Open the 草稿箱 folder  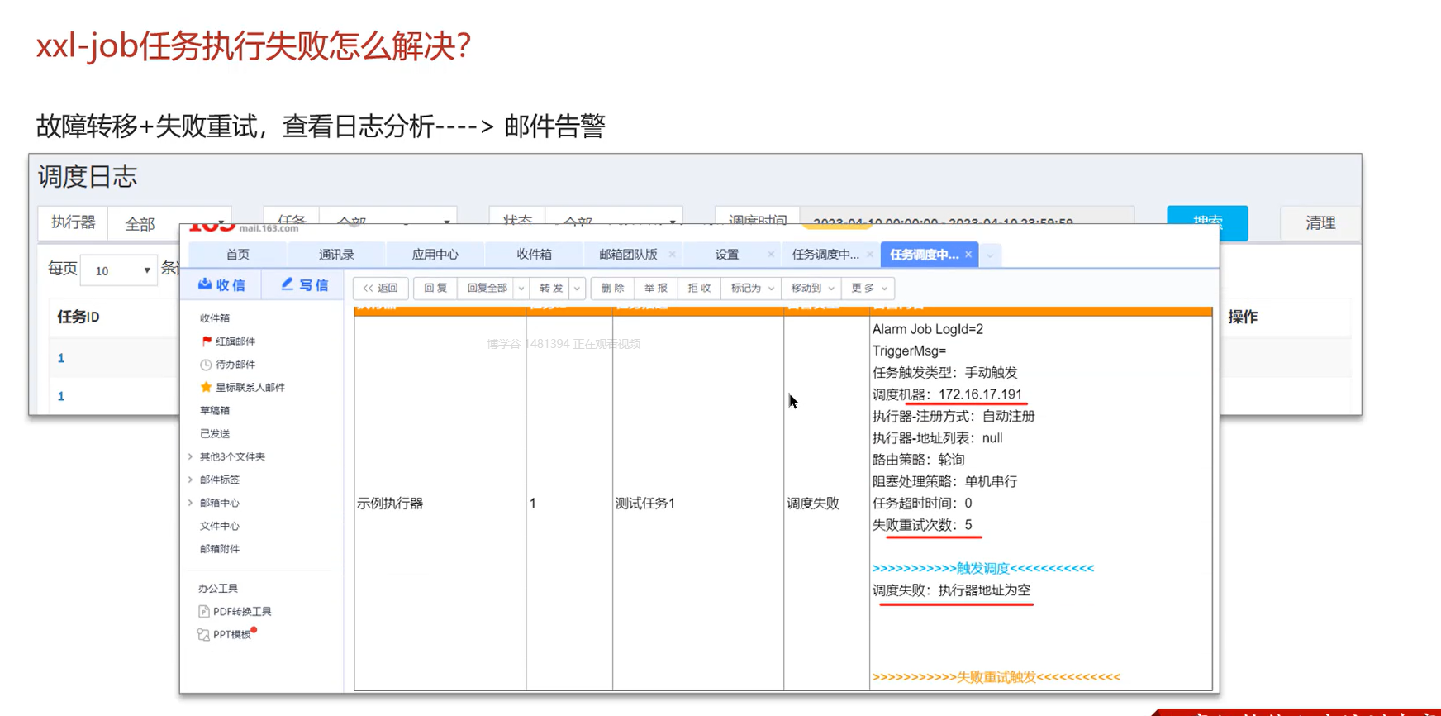coord(215,410)
